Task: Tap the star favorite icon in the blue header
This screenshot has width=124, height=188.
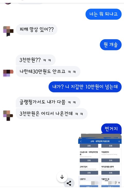Action: (119, 141)
